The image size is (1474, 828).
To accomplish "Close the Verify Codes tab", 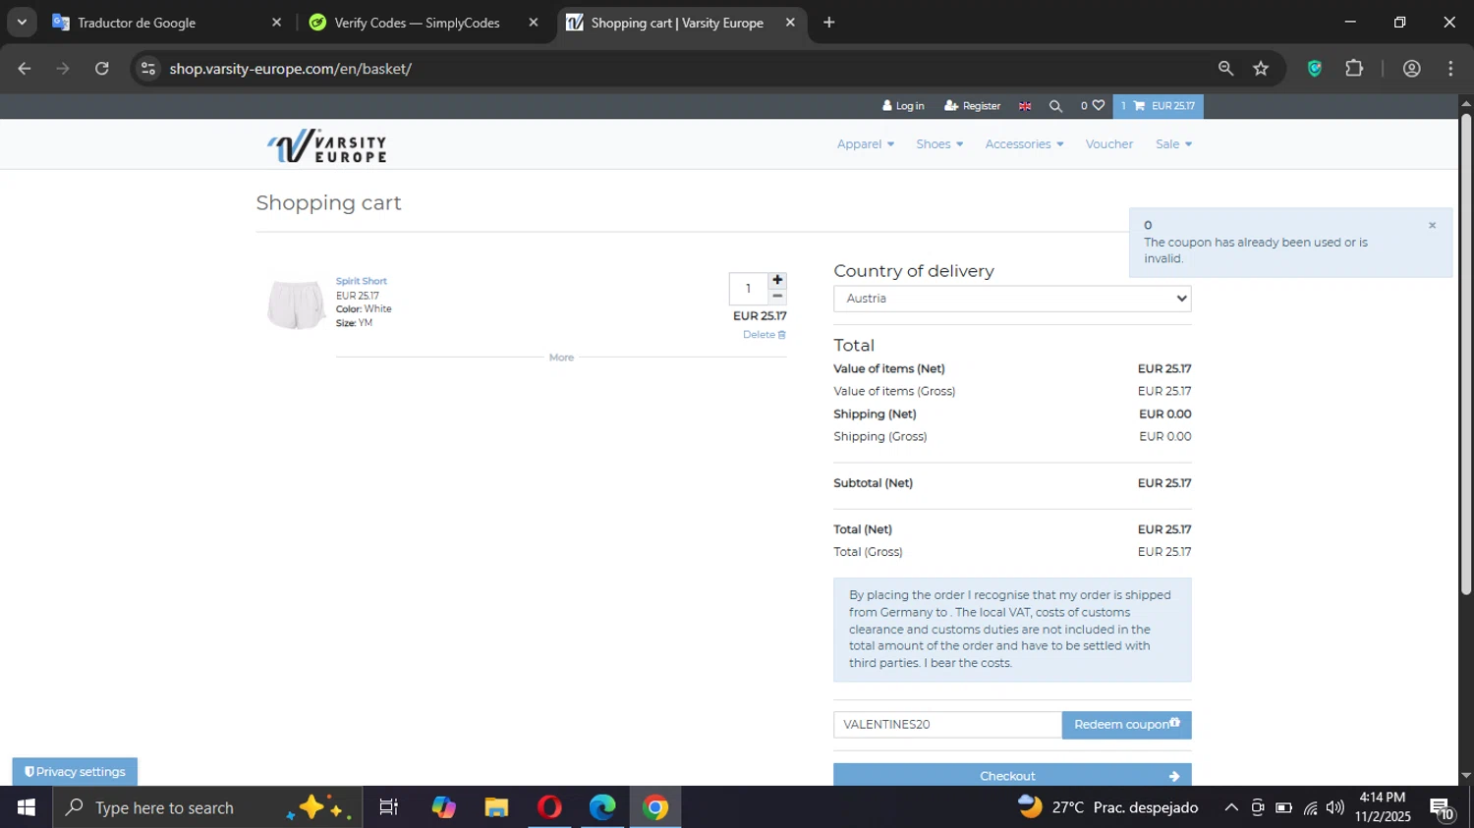I will click(534, 23).
